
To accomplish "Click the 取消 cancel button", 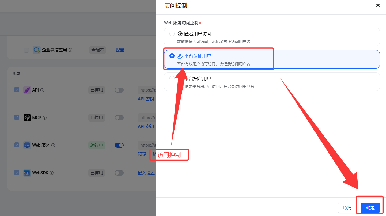I will 347,208.
